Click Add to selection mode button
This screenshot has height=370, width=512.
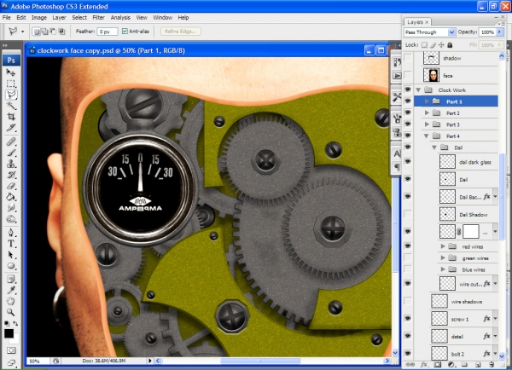[x=44, y=32]
